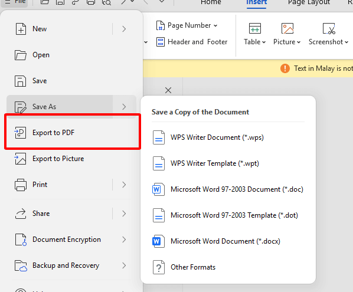The image size is (353, 292).
Task: Click the orange warning icon in the notification bar
Action: point(285,68)
